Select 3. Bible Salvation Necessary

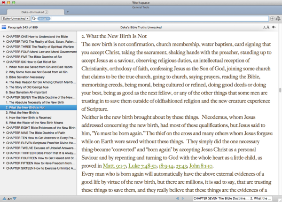(25, 77)
